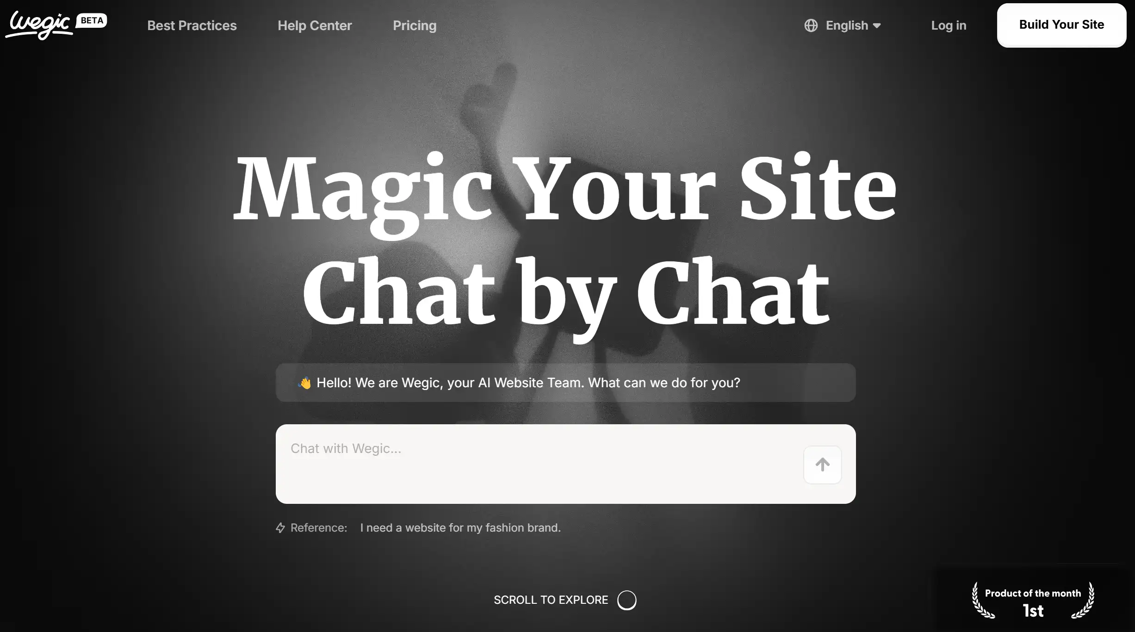
Task: Click Log in button
Action: 949,25
